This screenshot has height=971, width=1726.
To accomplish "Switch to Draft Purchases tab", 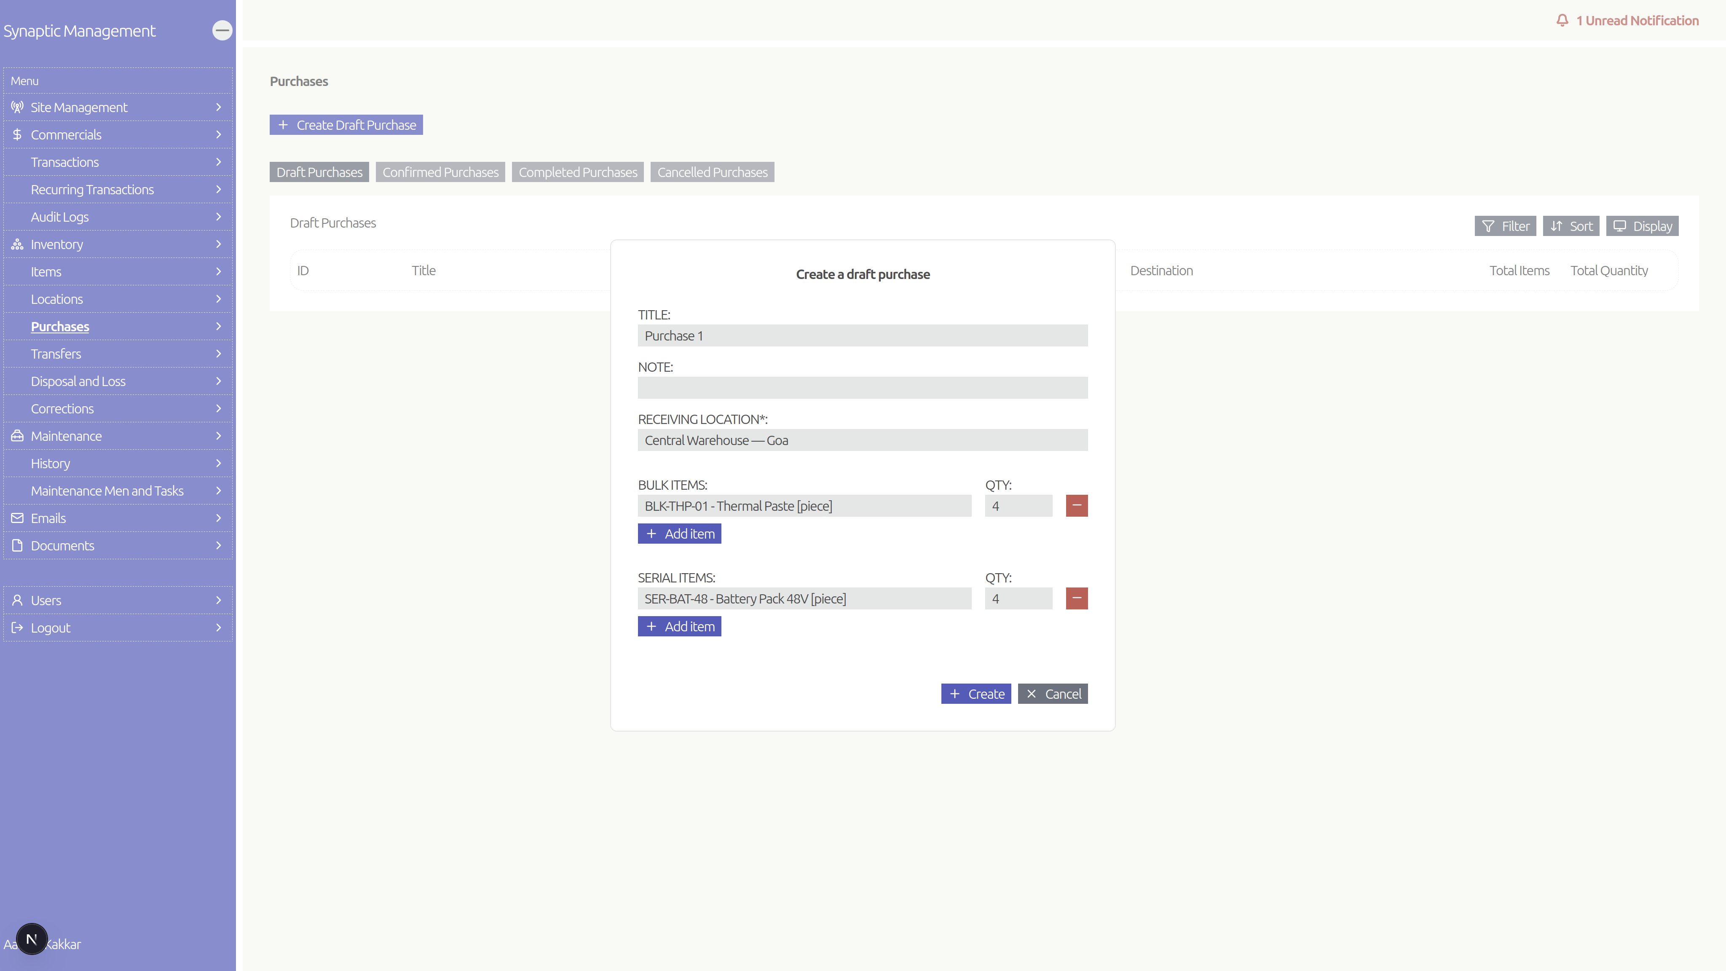I will point(319,172).
